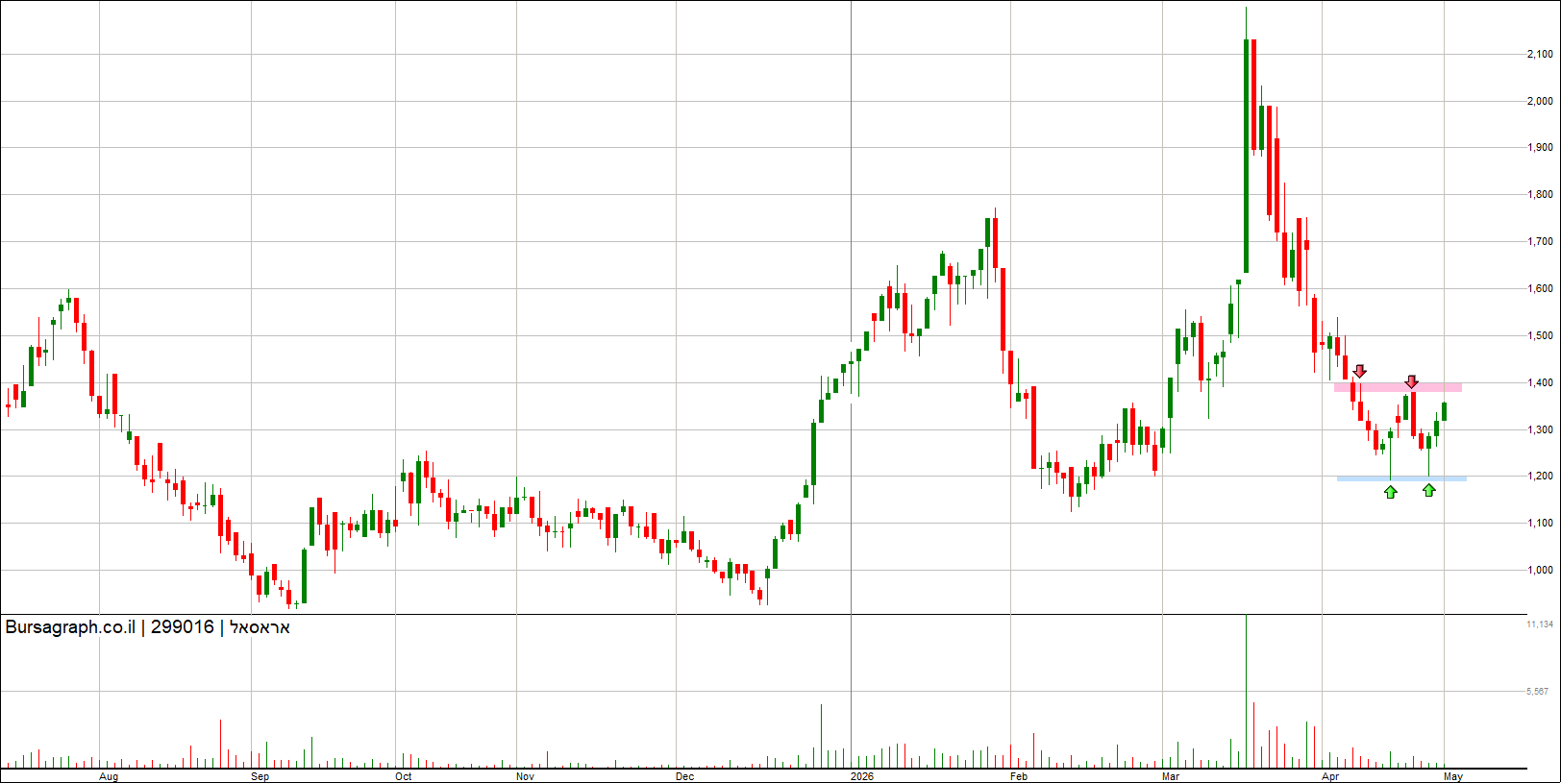Click the Oct label on the time axis
This screenshot has width=1561, height=783.
tap(404, 776)
